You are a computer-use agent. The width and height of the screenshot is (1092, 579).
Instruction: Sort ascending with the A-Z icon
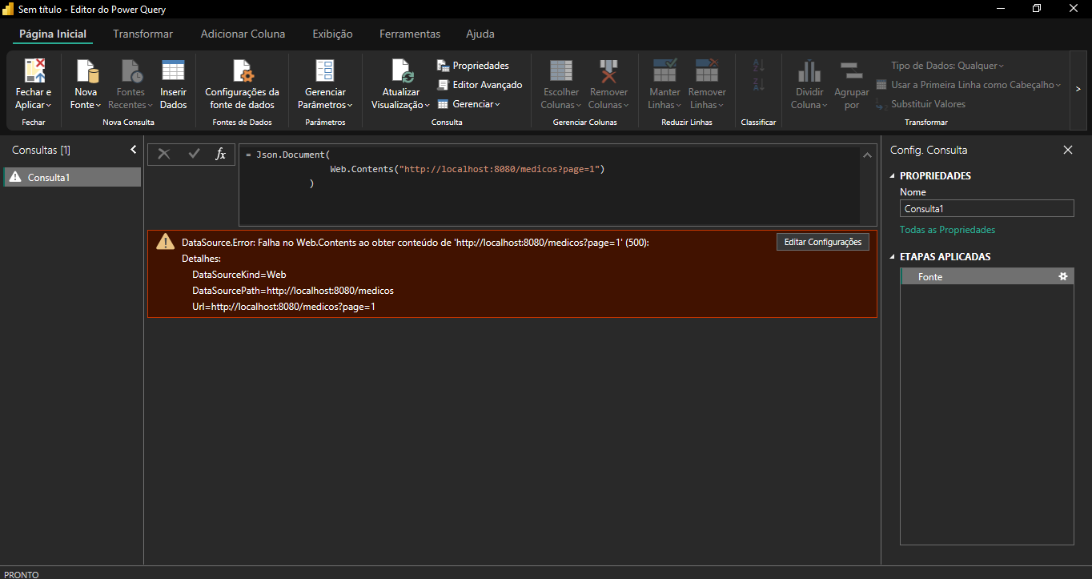coord(759,66)
